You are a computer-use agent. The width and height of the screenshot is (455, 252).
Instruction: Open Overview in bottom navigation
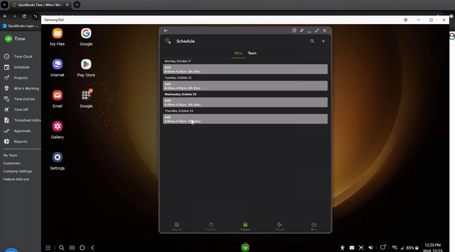point(177,226)
